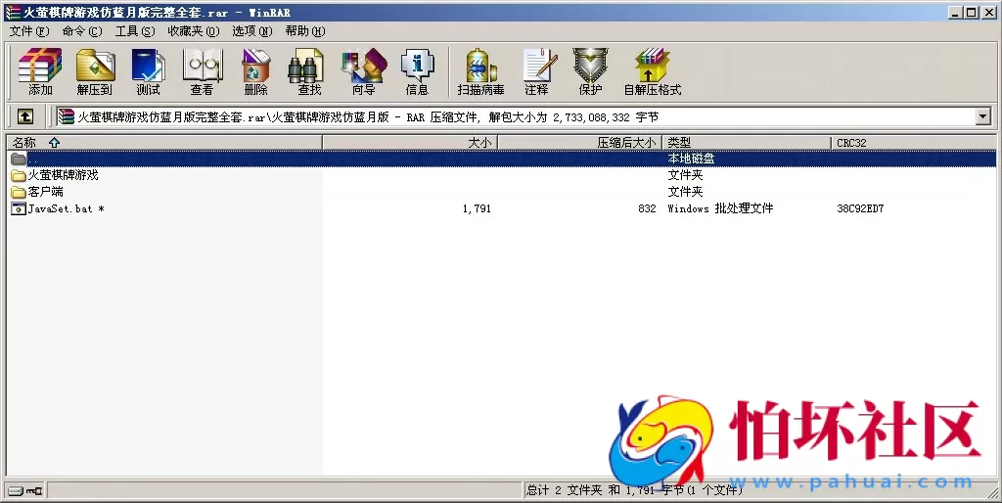This screenshot has width=1002, height=503.
Task: Click the JavaSet.bat file icon
Action: coord(18,208)
